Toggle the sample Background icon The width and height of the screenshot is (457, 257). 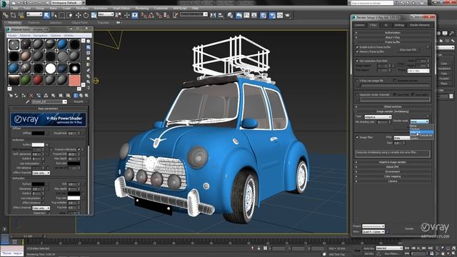click(x=89, y=53)
